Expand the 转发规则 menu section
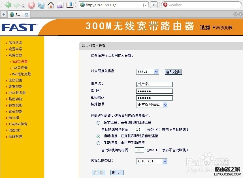This screenshot has height=178, width=243. (15, 105)
